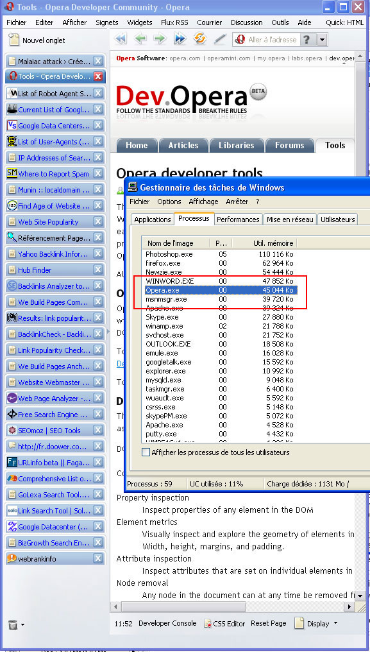Close the Google Data Centers tab

tap(97, 126)
